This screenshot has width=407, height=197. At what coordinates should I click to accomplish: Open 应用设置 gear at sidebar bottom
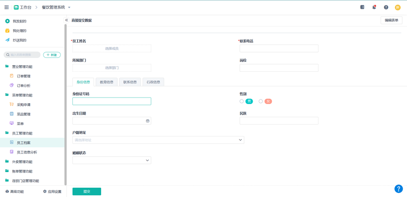point(52,191)
